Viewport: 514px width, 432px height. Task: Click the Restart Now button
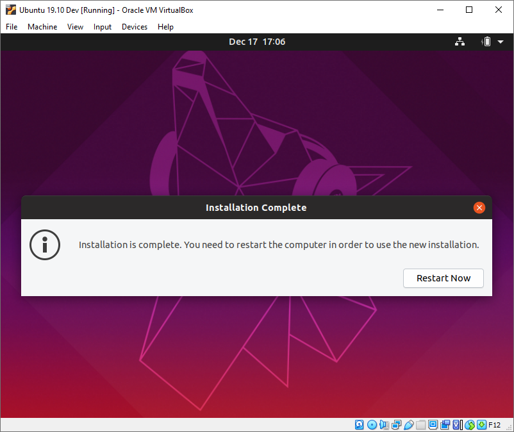[444, 278]
